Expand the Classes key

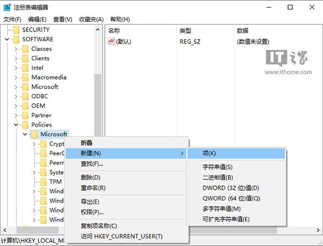[16, 49]
